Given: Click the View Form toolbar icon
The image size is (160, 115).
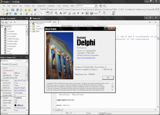Looking at the screenshot, I should coord(7,14).
